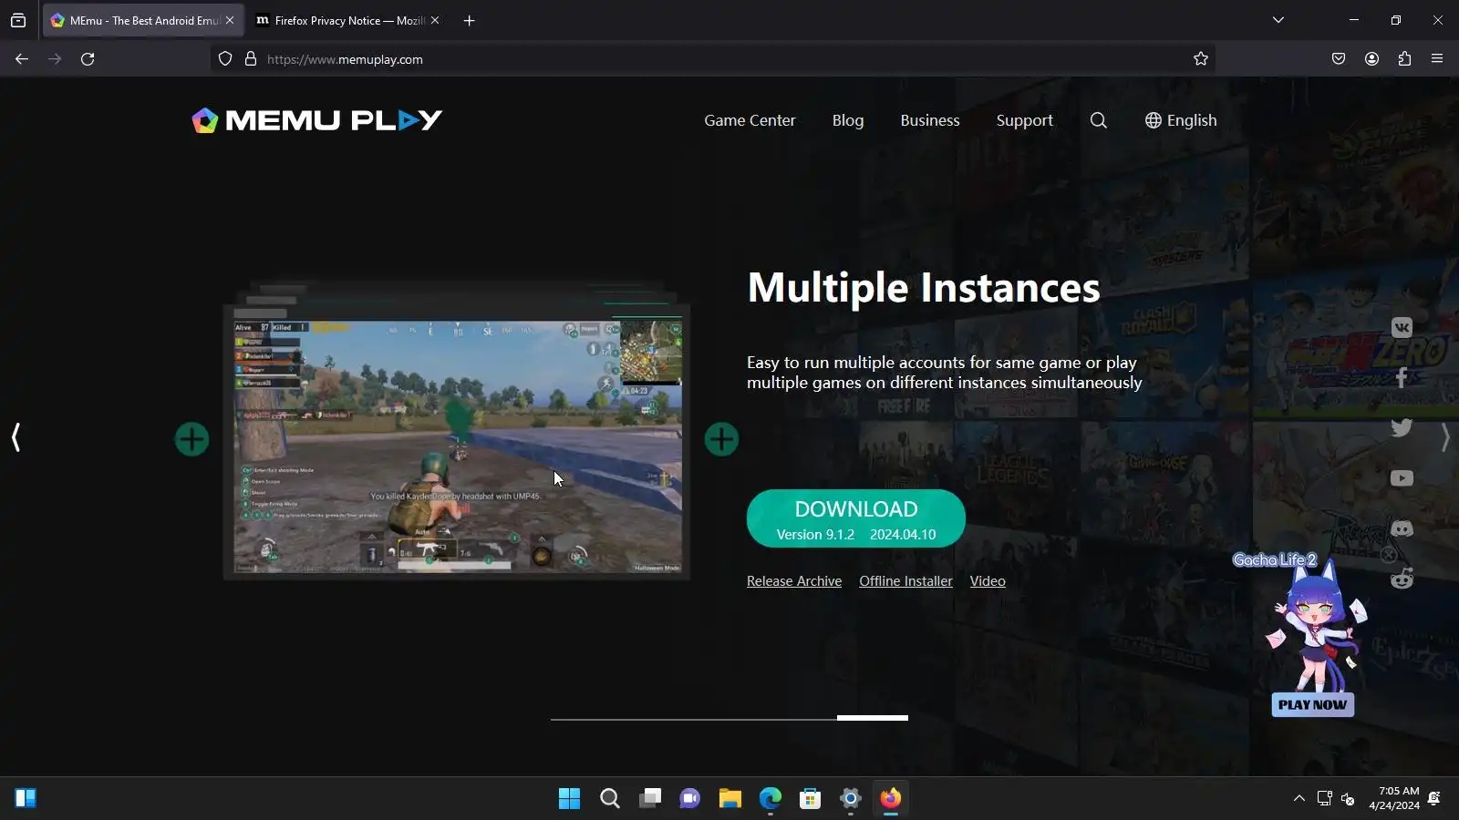The image size is (1459, 820).
Task: Open the Blog page
Action: (x=848, y=120)
